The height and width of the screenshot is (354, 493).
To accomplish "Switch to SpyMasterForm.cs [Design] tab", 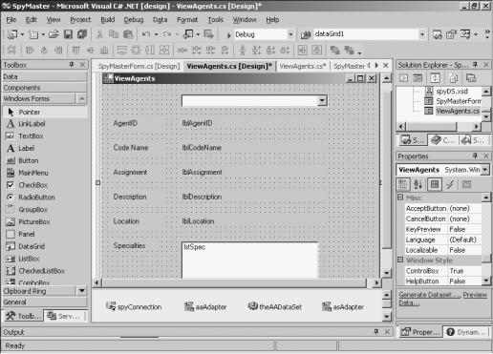I will click(x=139, y=66).
